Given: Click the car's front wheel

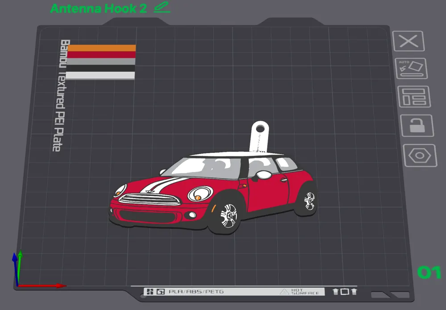Looking at the screenshot, I should tap(228, 216).
